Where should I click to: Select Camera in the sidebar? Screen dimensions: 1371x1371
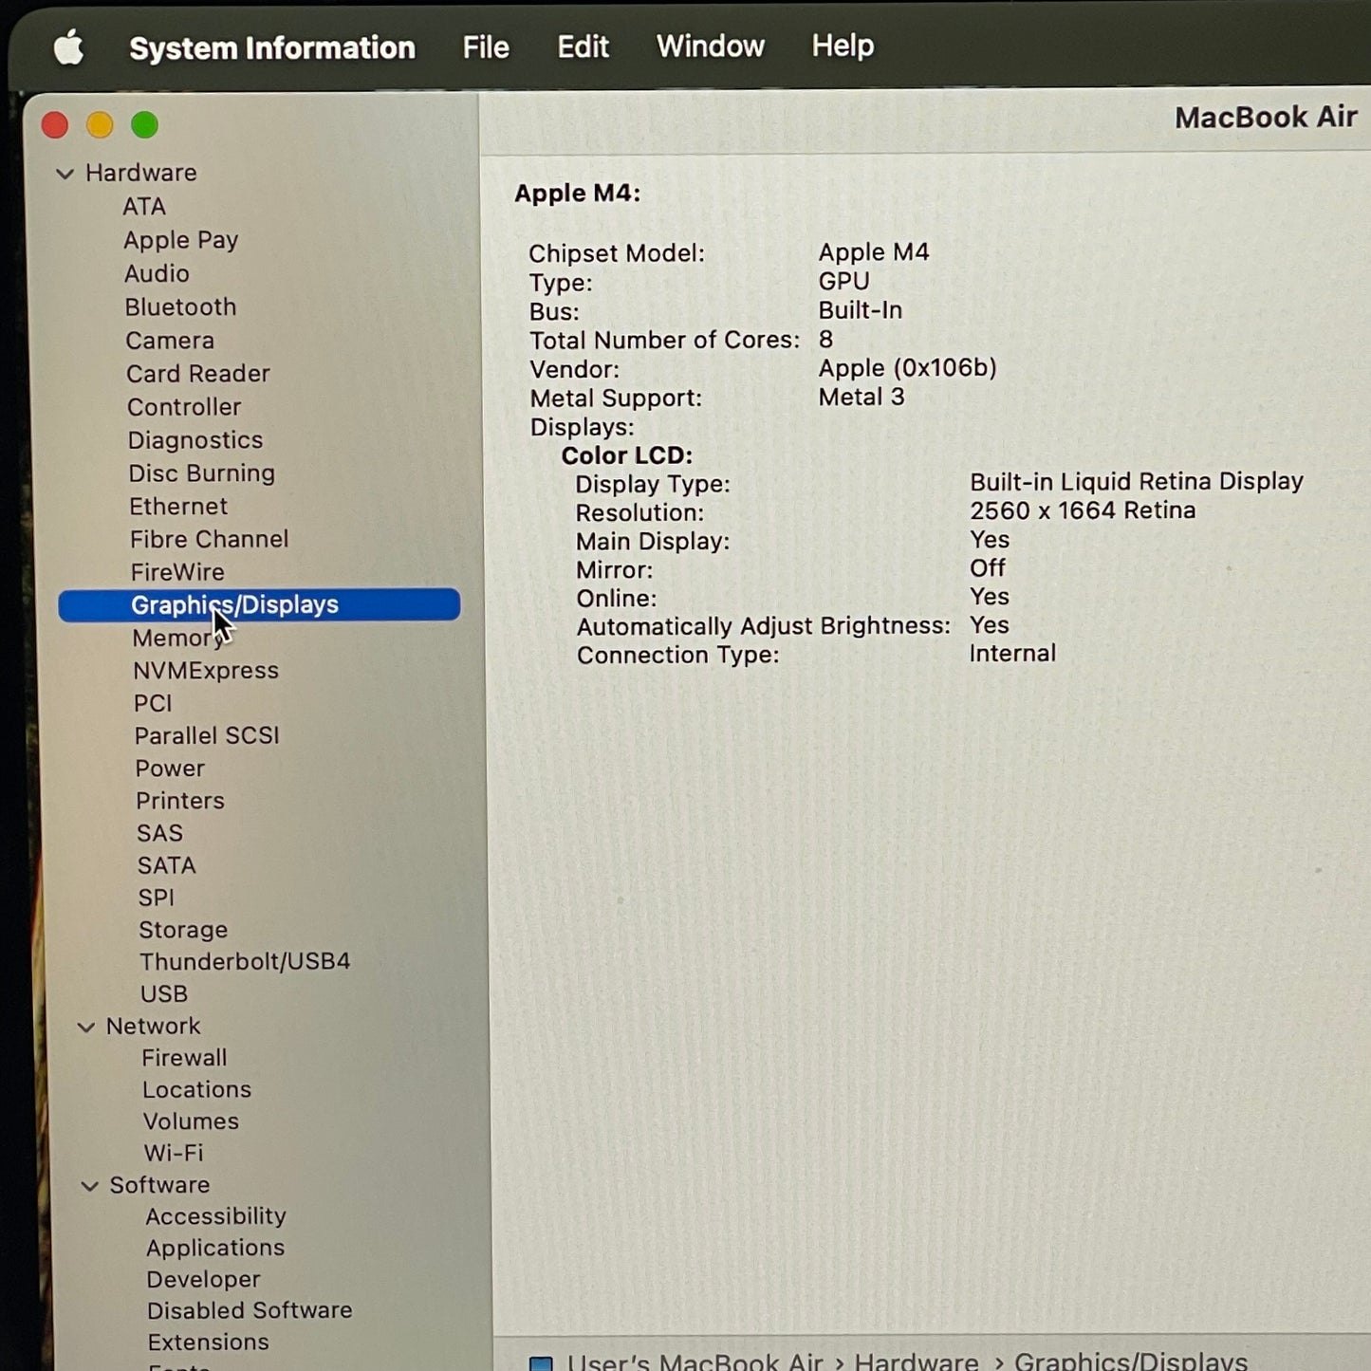170,341
